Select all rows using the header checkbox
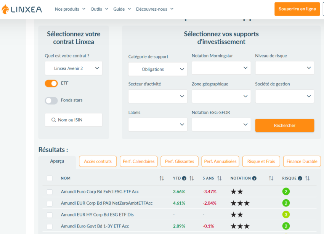This screenshot has width=324, height=234. 49,178
